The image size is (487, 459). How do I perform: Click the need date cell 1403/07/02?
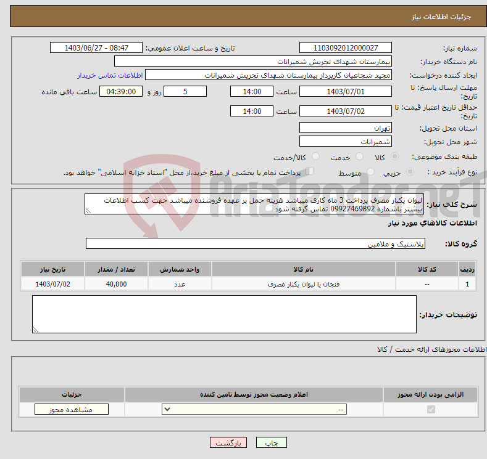[x=53, y=284]
